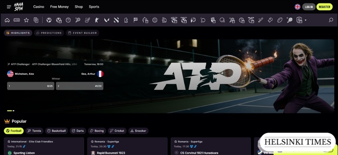Select the tennis racket icon next to basketball
This screenshot has height=155, width=338.
[78, 20]
